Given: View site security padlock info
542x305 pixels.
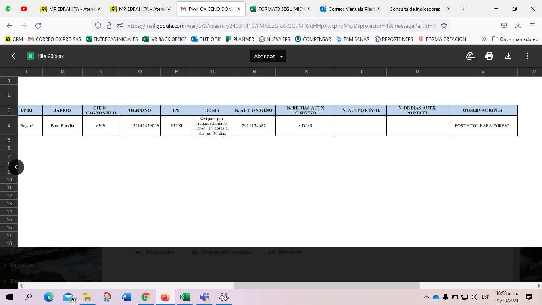Looking at the screenshot, I should [109, 26].
